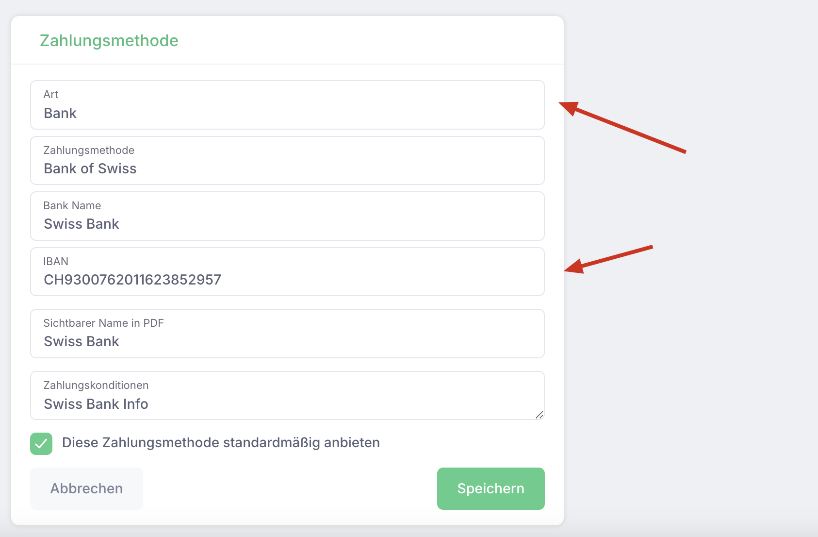Click the 'IBAN' field label
The width and height of the screenshot is (818, 537).
[x=56, y=261]
